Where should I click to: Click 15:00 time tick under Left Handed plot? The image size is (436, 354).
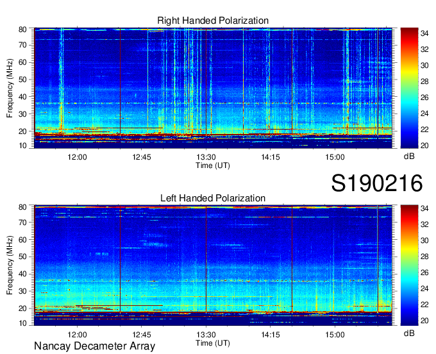pos(335,335)
